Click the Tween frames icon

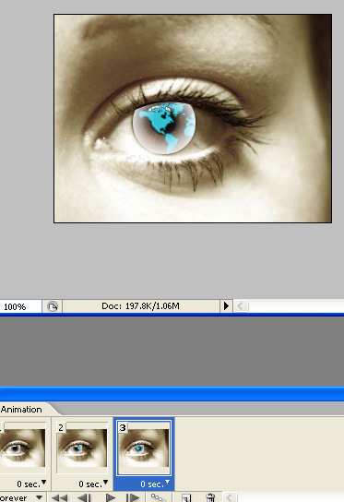click(x=159, y=497)
